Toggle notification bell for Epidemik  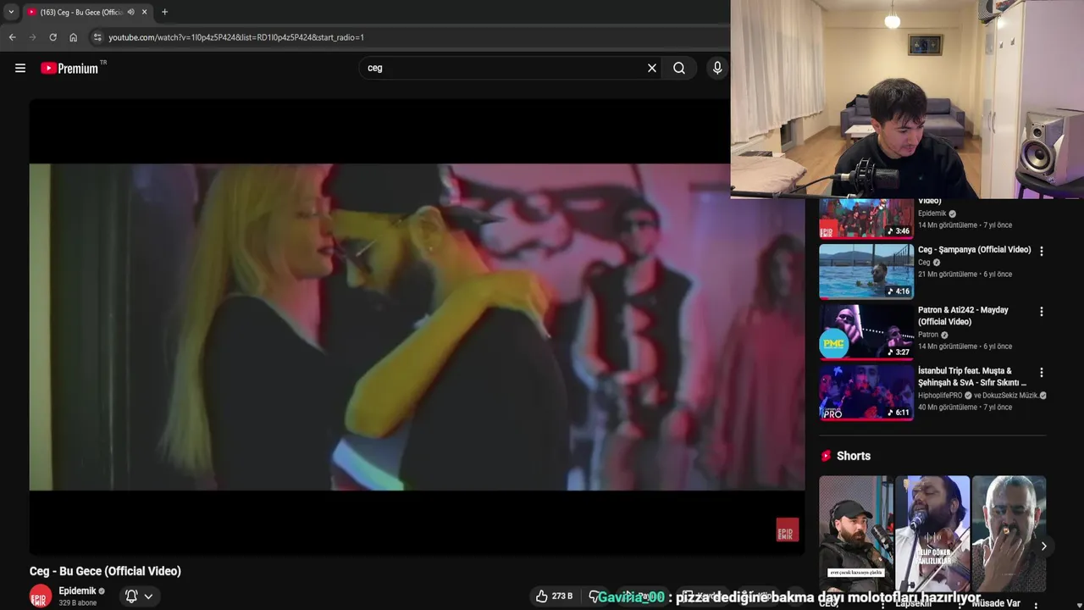point(131,596)
